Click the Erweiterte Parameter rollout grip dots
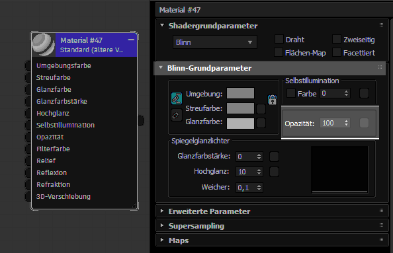This screenshot has height=253, width=393. pos(381,211)
